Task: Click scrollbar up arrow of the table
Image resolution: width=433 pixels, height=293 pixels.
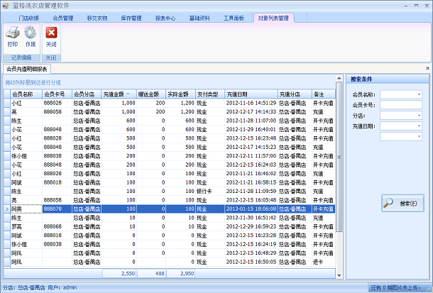Action: (x=339, y=78)
